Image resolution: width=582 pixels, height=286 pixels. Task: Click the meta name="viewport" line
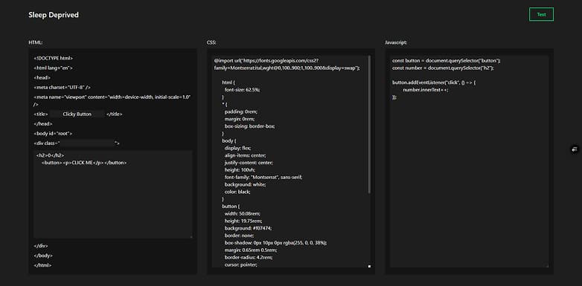click(112, 100)
